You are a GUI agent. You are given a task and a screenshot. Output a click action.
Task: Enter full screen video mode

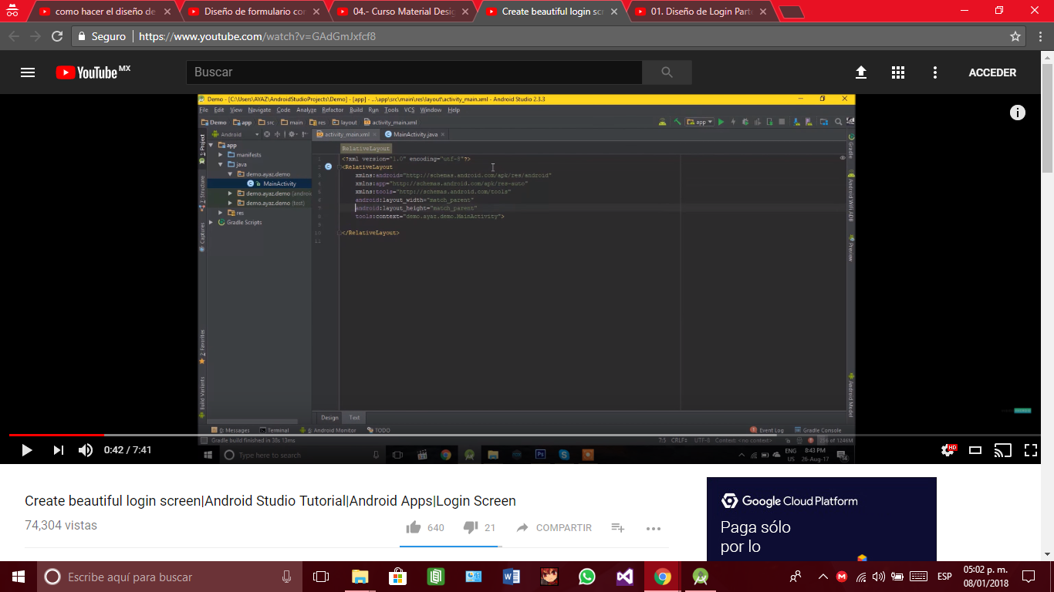tap(1030, 450)
